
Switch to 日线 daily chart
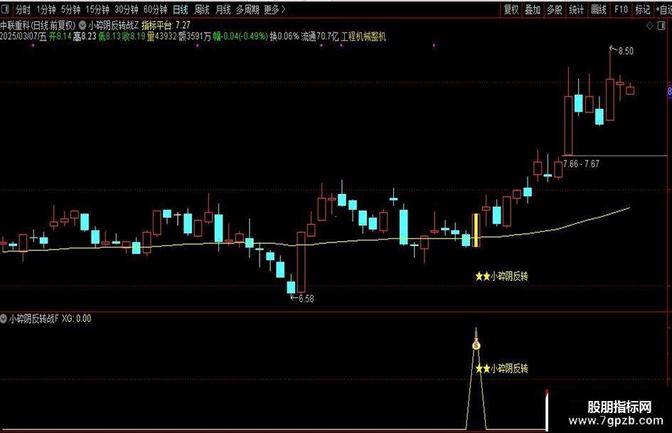point(181,9)
